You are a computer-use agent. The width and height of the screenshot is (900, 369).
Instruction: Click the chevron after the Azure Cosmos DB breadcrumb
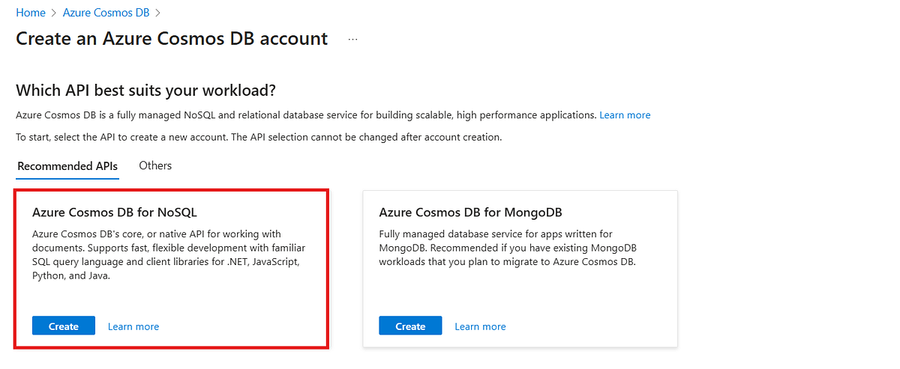(157, 13)
